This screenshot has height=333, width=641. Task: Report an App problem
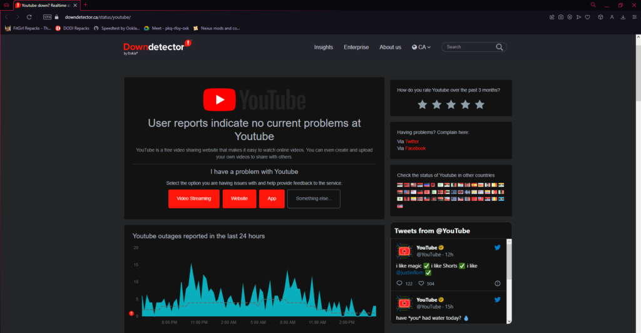272,198
